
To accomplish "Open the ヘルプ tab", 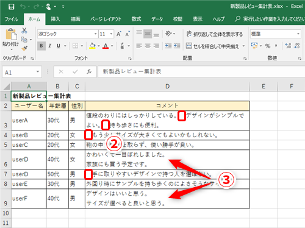I will click(x=218, y=19).
